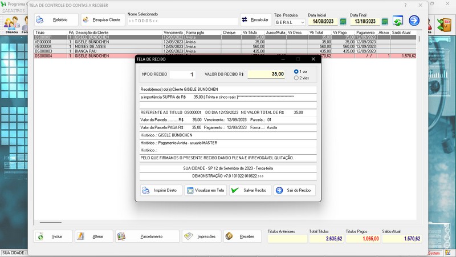This screenshot has height=257, width=456.
Task: Open the Data Inicial calendar icon
Action: [x=343, y=22]
